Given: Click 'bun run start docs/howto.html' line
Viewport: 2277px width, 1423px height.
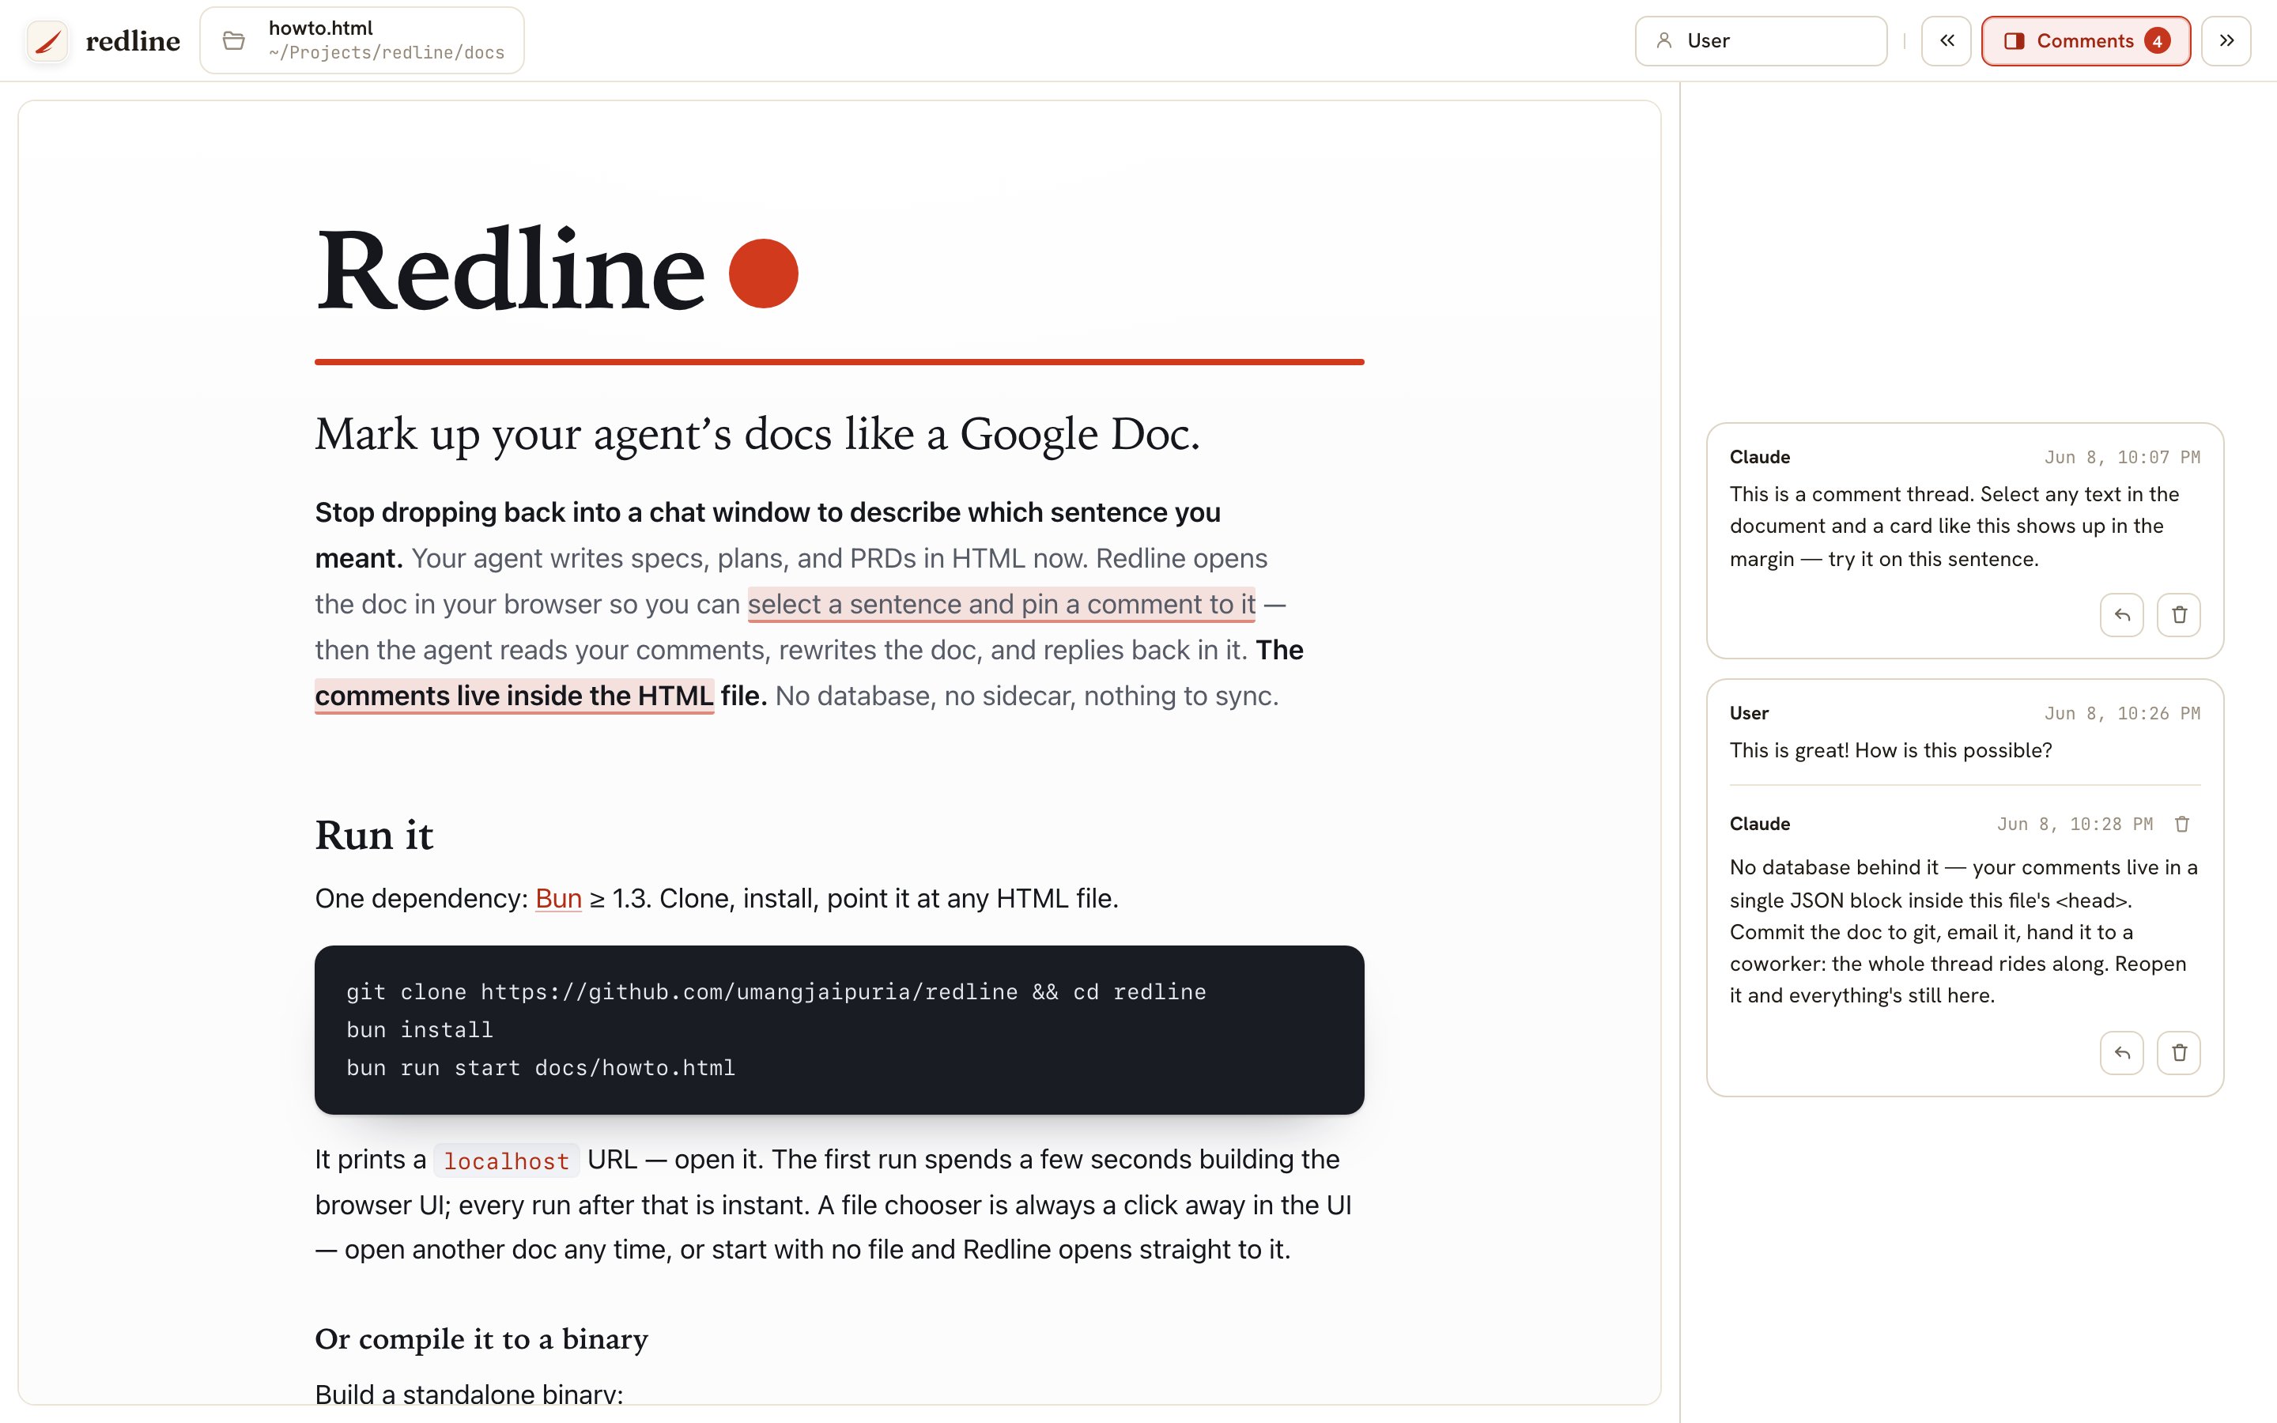Looking at the screenshot, I should pyautogui.click(x=540, y=1067).
